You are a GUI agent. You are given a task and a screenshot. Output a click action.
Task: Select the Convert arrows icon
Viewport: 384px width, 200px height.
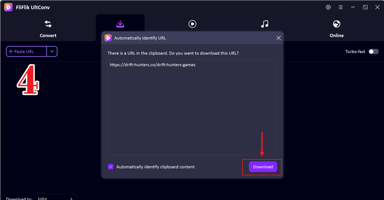coord(48,24)
